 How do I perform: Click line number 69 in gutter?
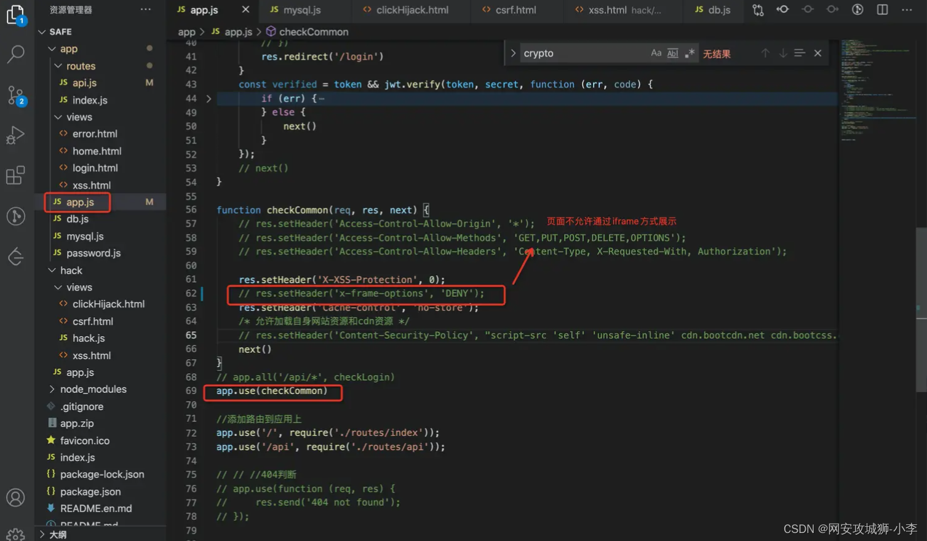pos(191,391)
